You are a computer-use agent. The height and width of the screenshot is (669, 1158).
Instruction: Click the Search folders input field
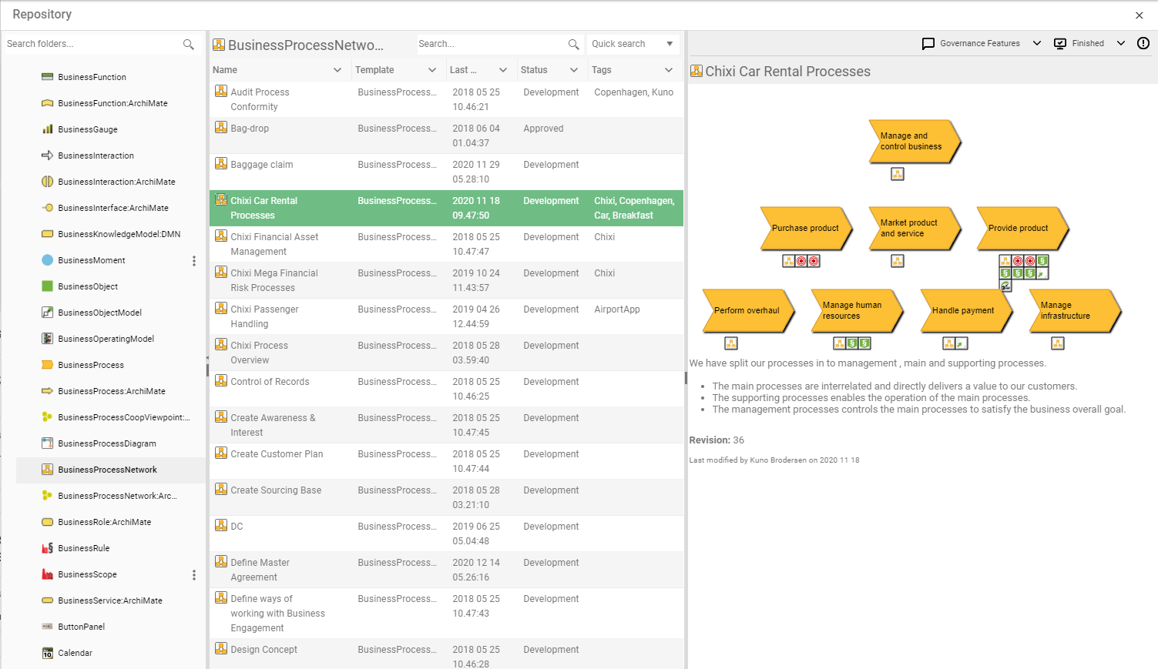[x=91, y=44]
